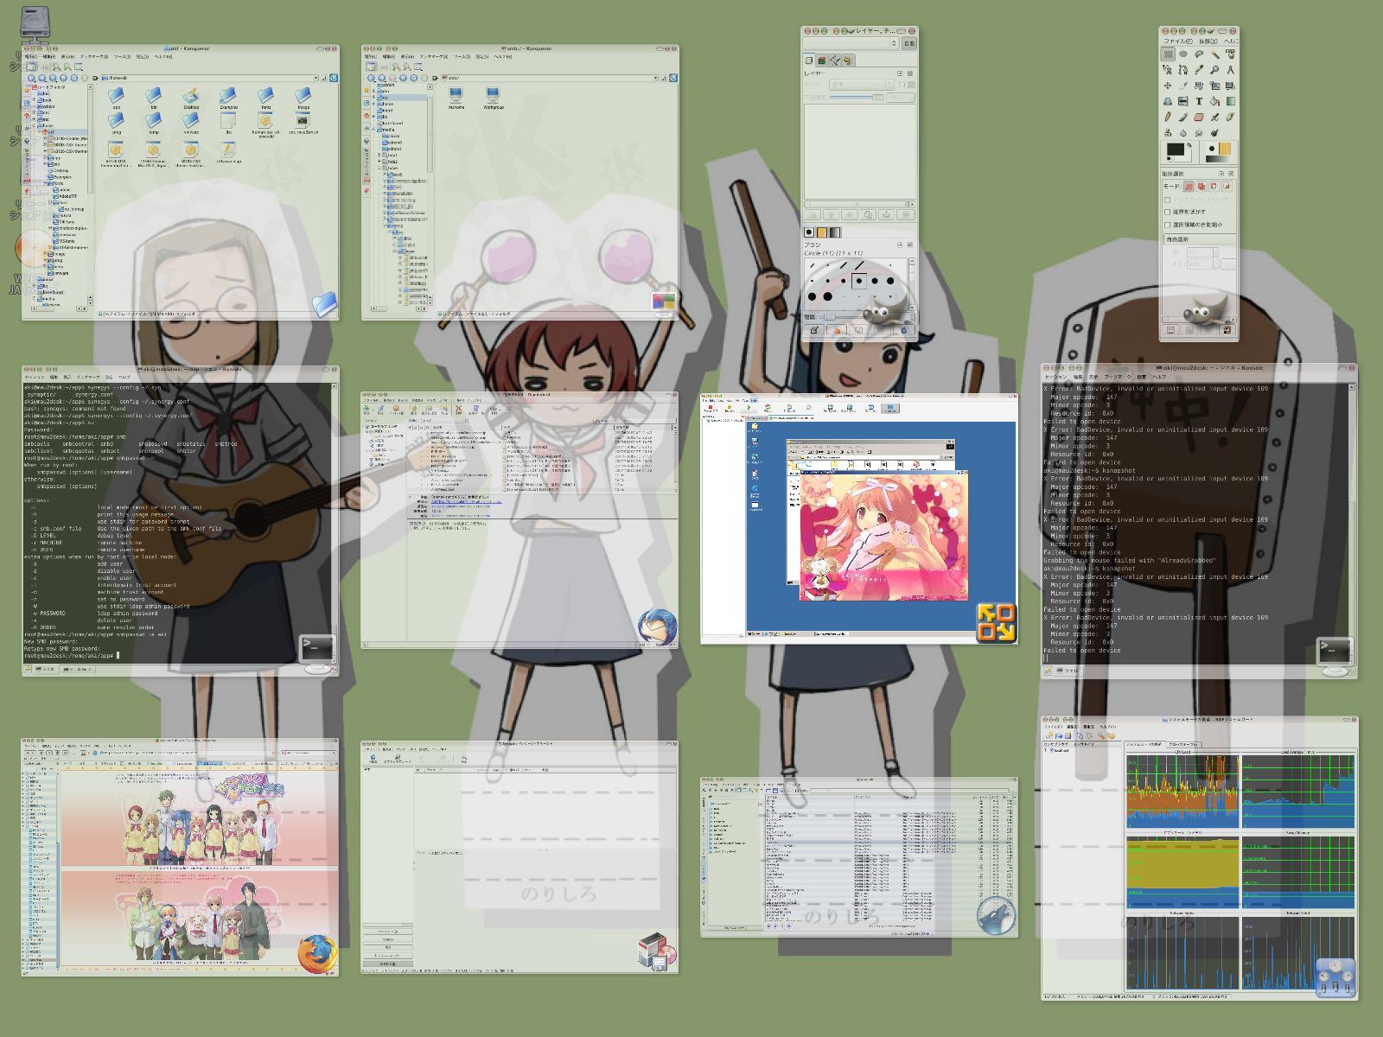Image resolution: width=1383 pixels, height=1037 pixels.
Task: Select the Ellipse Select tool in GIMP
Action: [1183, 54]
